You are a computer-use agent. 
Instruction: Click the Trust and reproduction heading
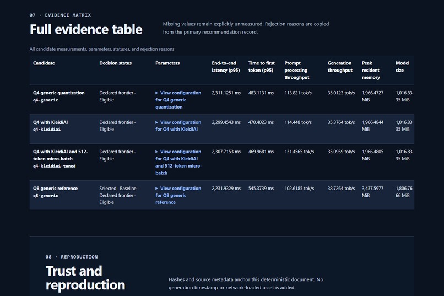(85, 278)
